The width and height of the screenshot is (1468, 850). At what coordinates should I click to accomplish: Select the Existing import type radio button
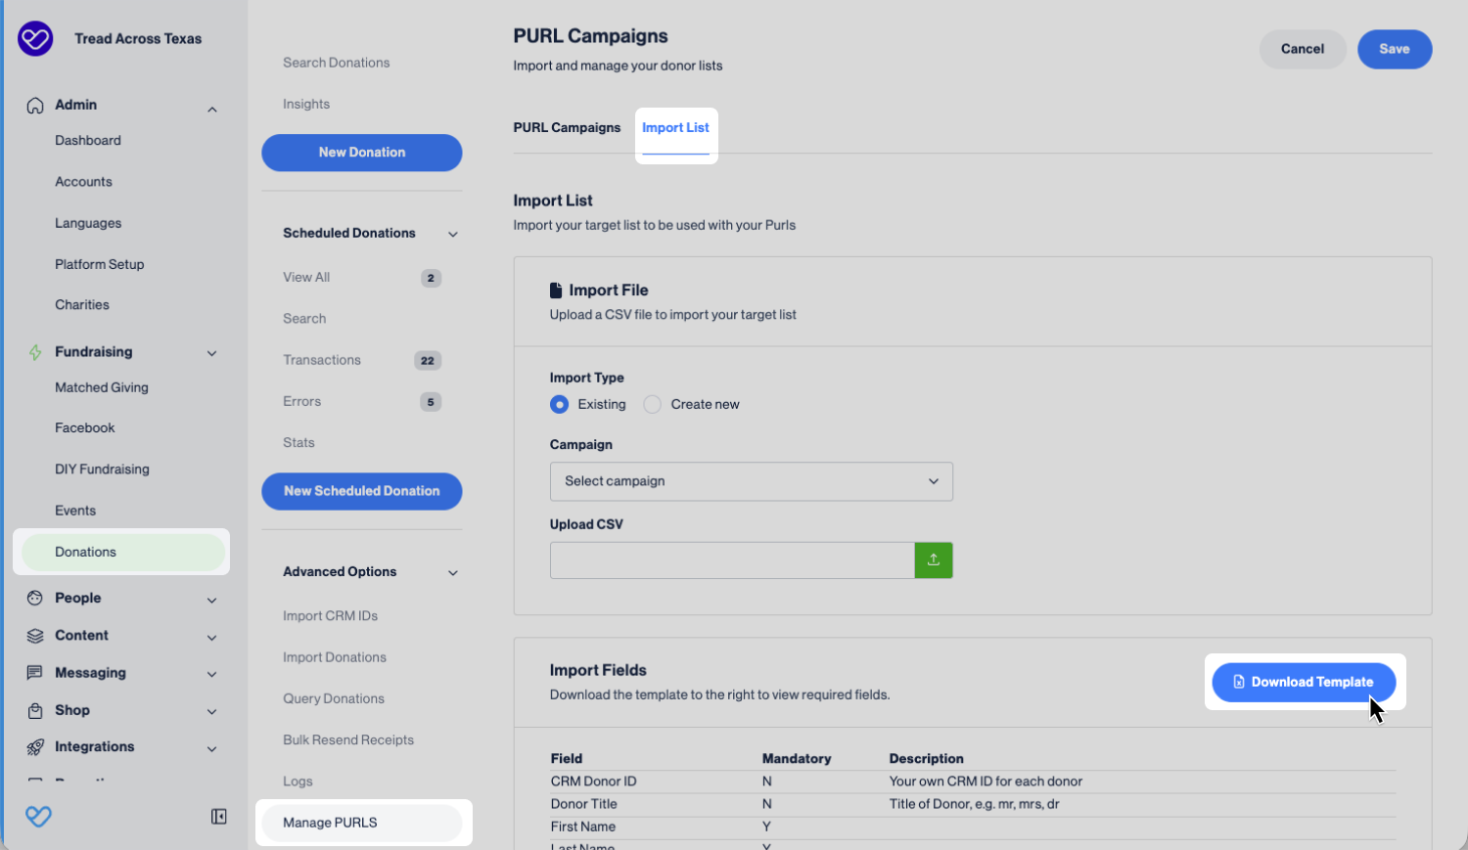point(559,405)
